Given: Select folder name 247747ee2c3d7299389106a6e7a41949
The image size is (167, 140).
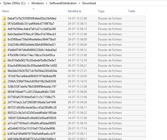Looking at the screenshot, I should 32,102.
